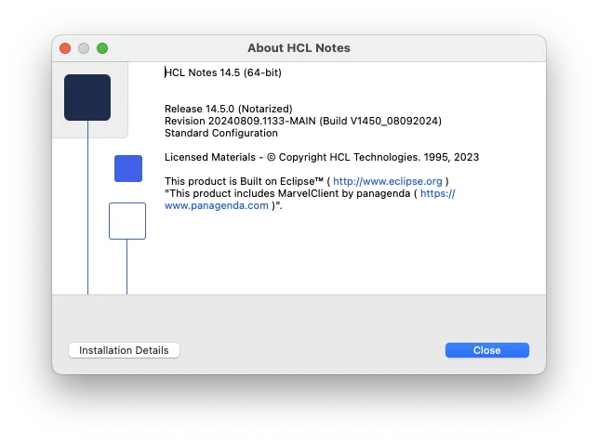
Task: Click the gray minimize window button
Action: tap(84, 48)
